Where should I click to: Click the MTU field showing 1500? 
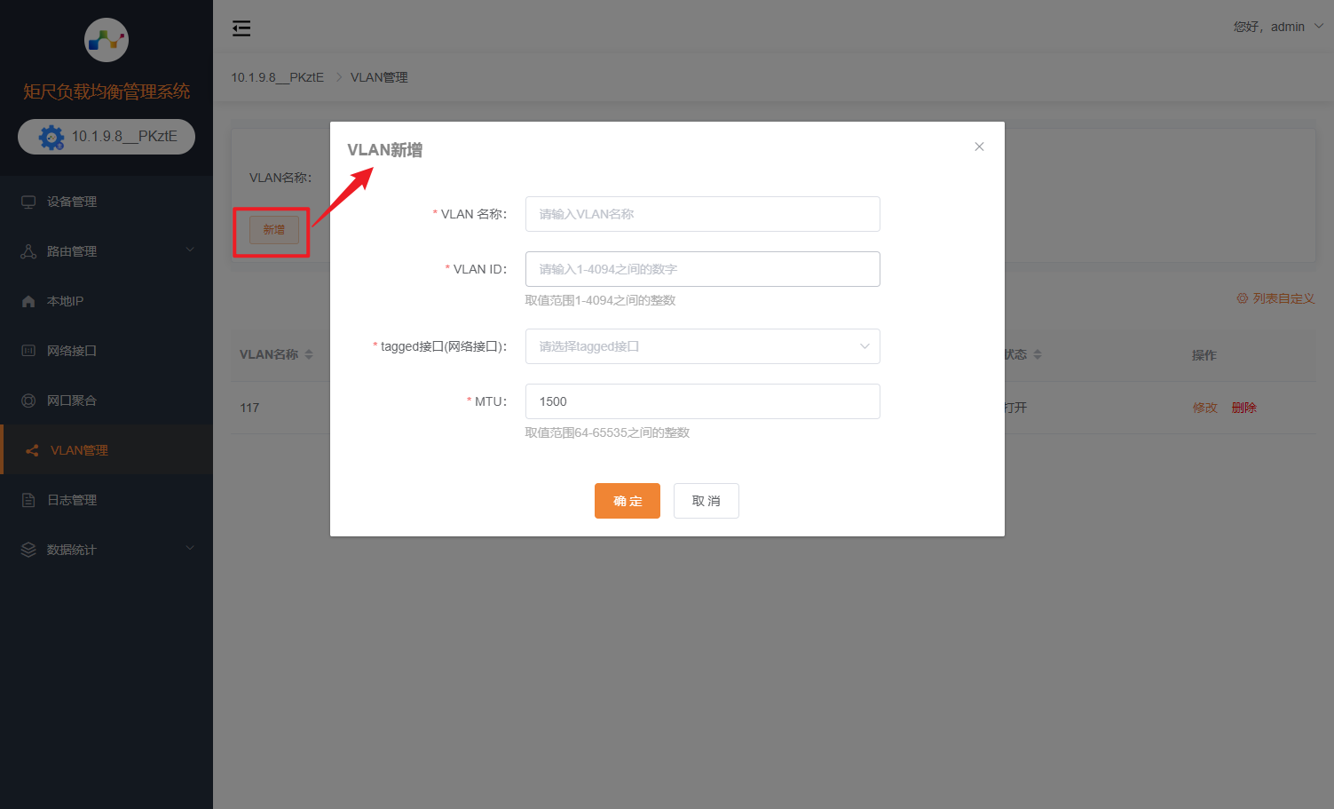tap(702, 401)
